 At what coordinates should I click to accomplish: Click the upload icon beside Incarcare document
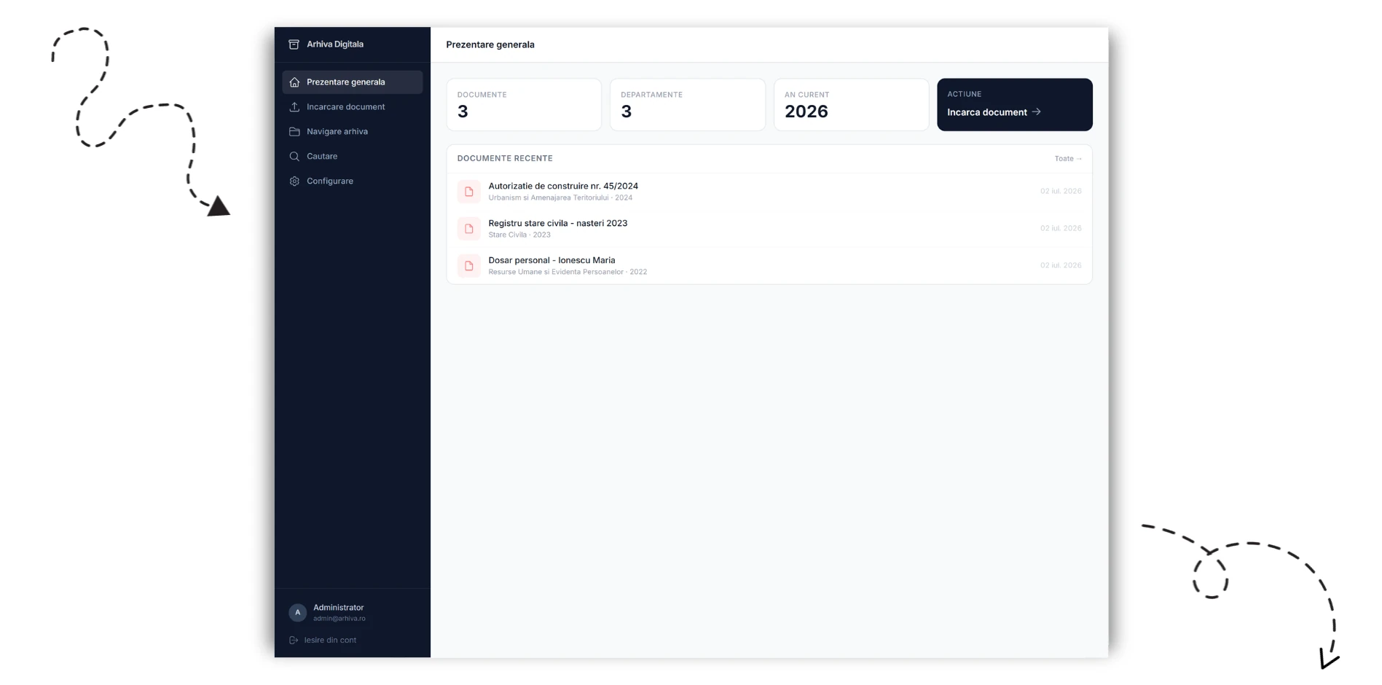pyautogui.click(x=294, y=107)
